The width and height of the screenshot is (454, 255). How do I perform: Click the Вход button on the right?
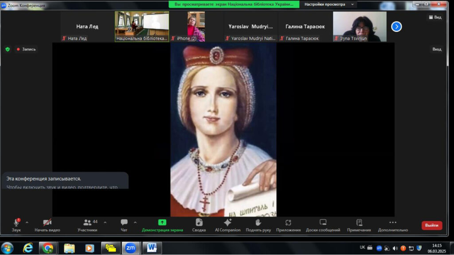(x=437, y=49)
